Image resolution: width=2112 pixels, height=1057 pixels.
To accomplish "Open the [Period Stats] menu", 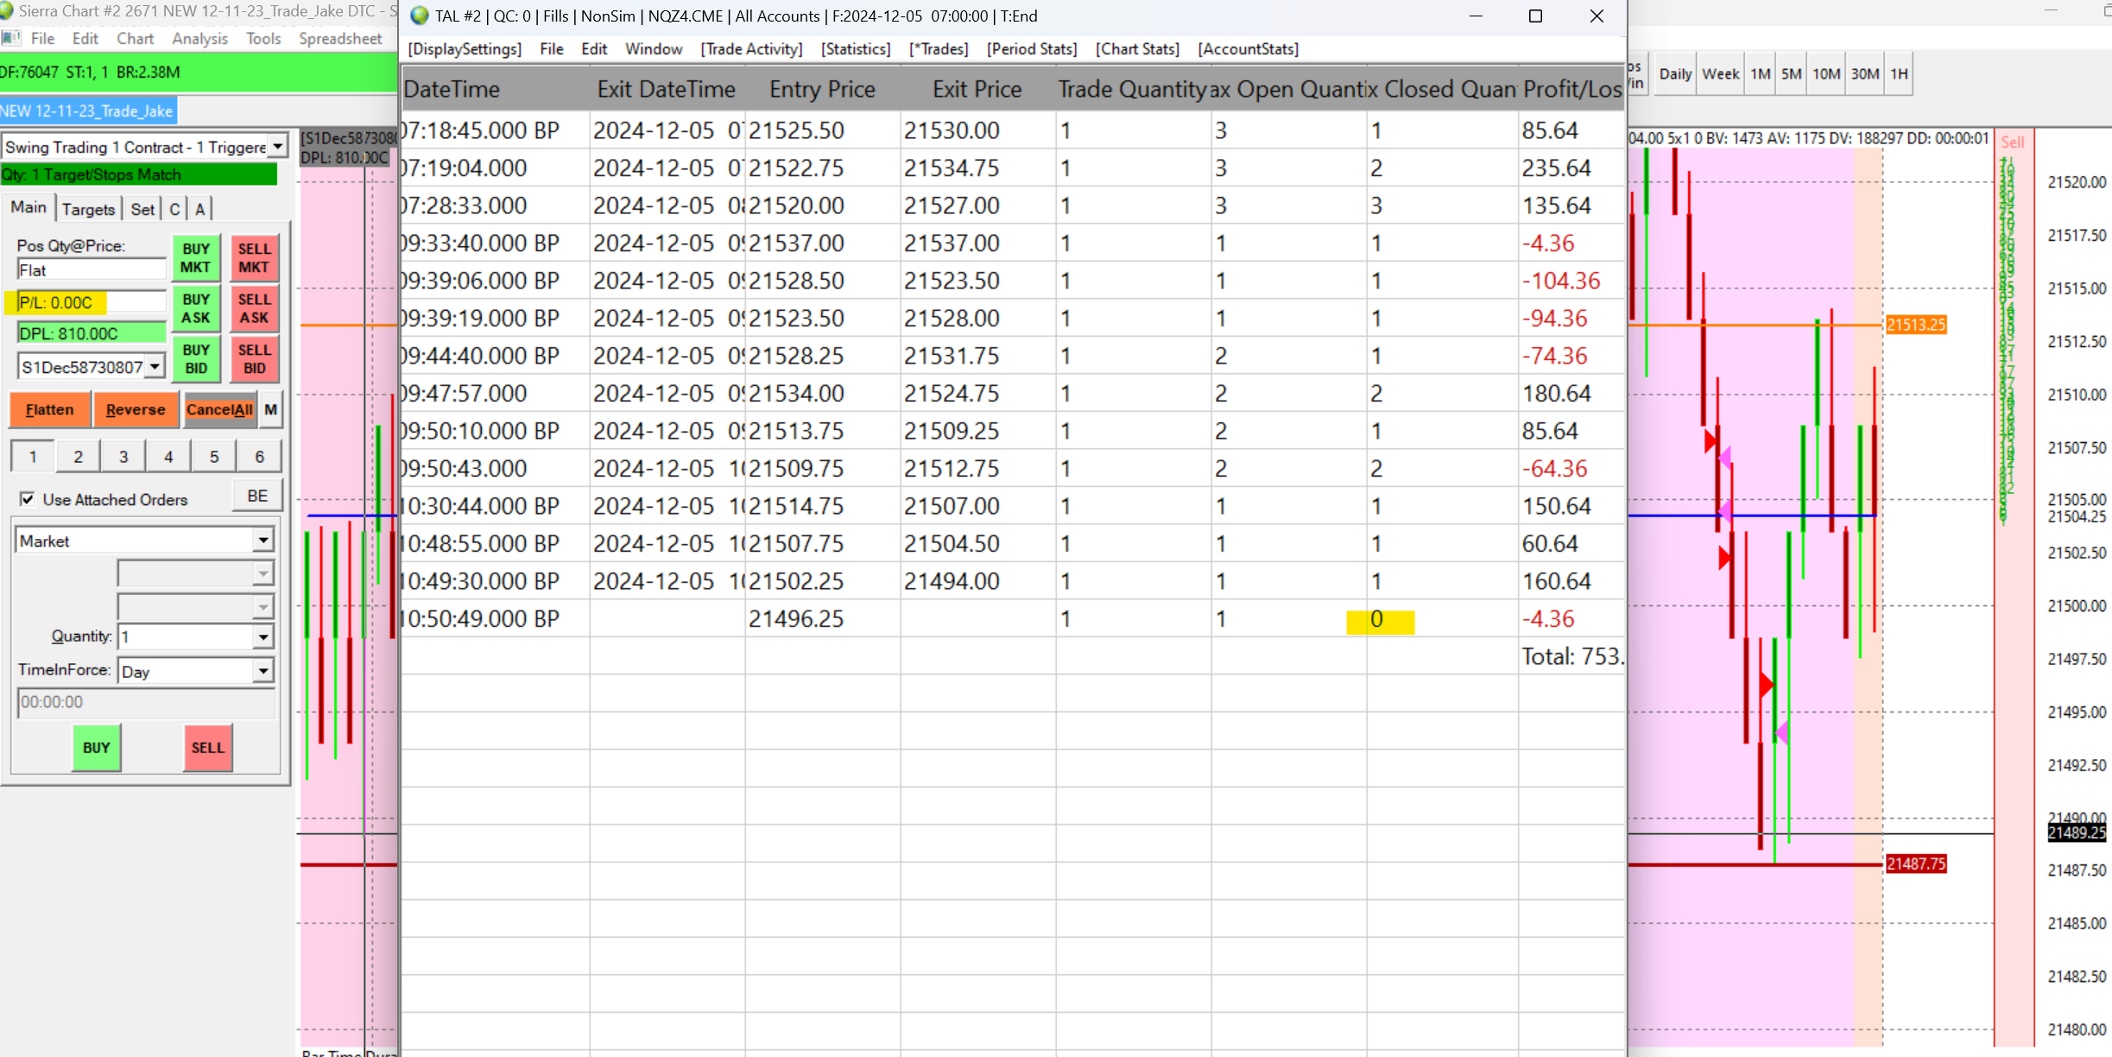I will click(1032, 49).
